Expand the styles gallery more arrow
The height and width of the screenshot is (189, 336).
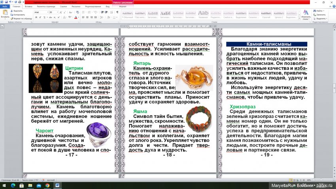pyautogui.click(x=299, y=18)
